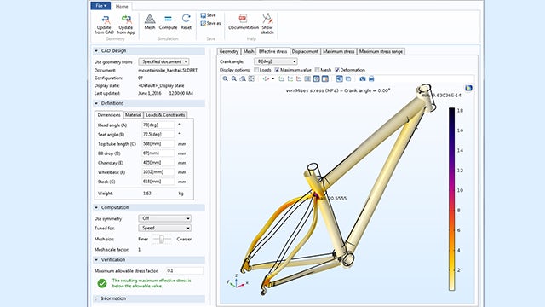Switch to the Maximum stress tab
This screenshot has height=307, width=545.
[x=339, y=51]
